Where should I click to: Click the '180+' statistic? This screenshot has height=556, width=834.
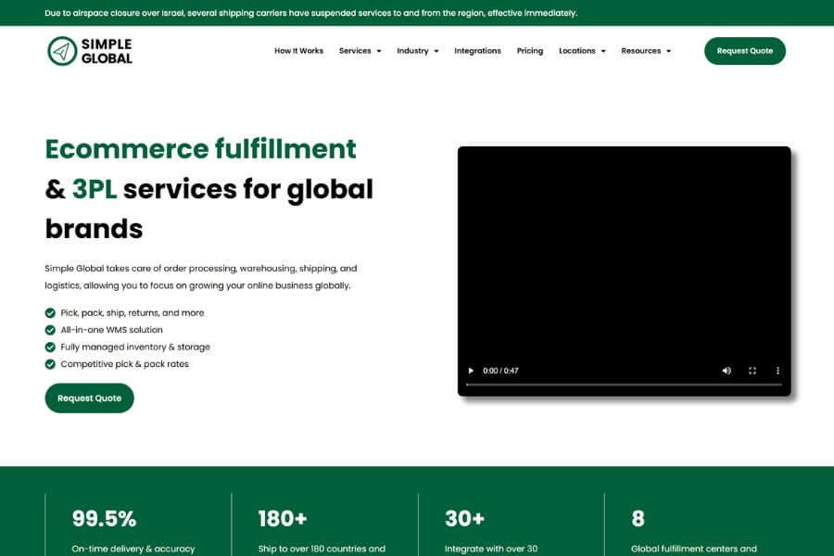coord(283,519)
